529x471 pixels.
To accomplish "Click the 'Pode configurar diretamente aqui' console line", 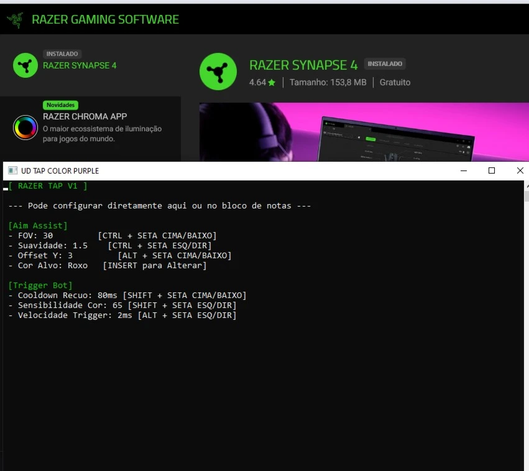I will point(160,205).
